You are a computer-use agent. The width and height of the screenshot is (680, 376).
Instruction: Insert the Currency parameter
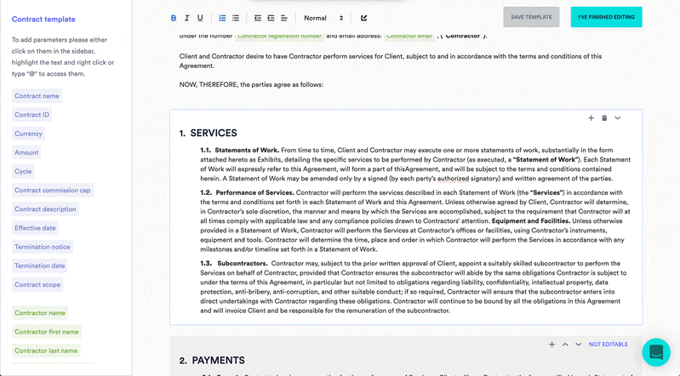point(28,134)
